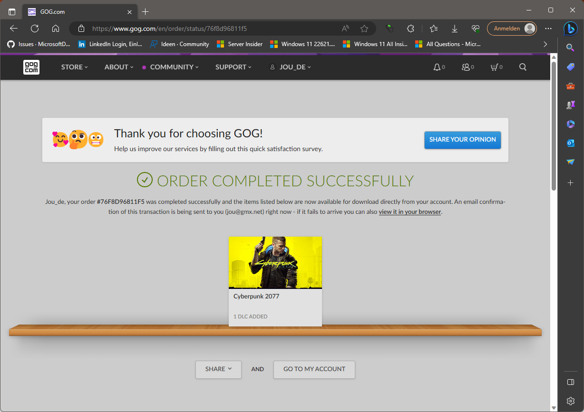
Task: Click the GOG search magnifier icon
Action: (x=523, y=67)
